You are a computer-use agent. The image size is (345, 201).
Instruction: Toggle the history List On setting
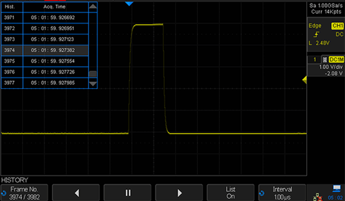click(x=230, y=193)
